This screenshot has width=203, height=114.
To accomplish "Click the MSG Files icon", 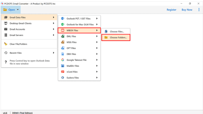I will (63, 42).
